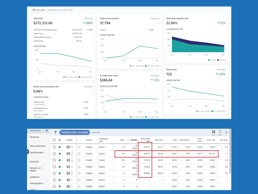Click the search campaign icon in the 73 impressions row
Viewport: 258px width, 194px height.
point(68,167)
